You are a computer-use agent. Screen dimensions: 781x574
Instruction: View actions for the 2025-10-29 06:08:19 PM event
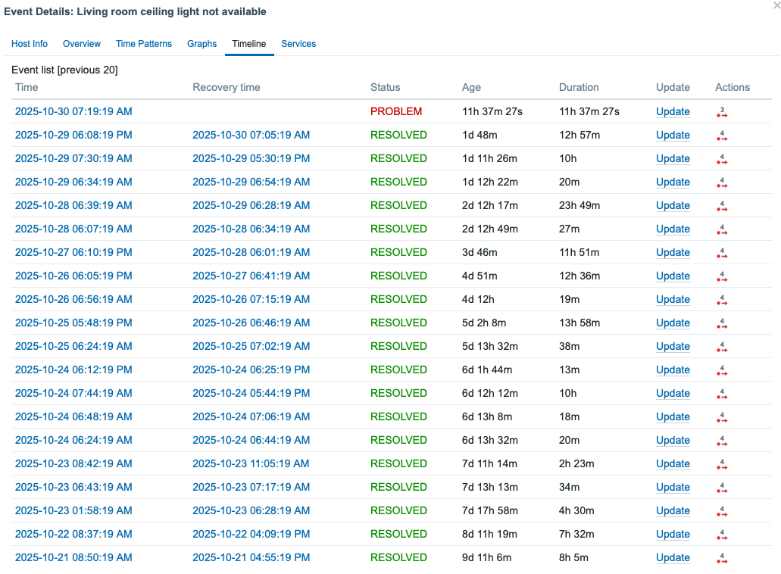[722, 135]
